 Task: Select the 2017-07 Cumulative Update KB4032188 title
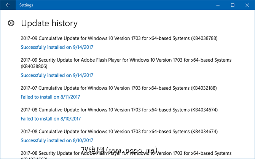click(119, 88)
